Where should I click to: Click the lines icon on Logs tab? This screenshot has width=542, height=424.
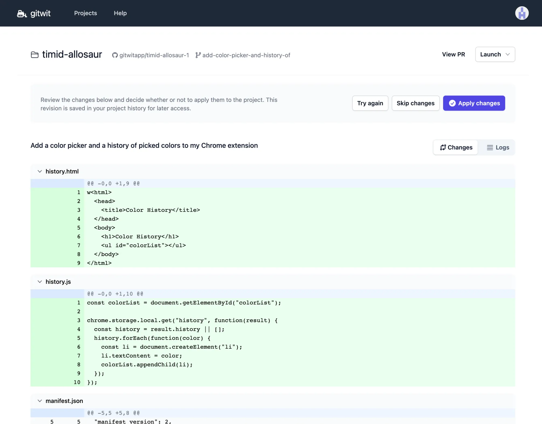pyautogui.click(x=490, y=147)
